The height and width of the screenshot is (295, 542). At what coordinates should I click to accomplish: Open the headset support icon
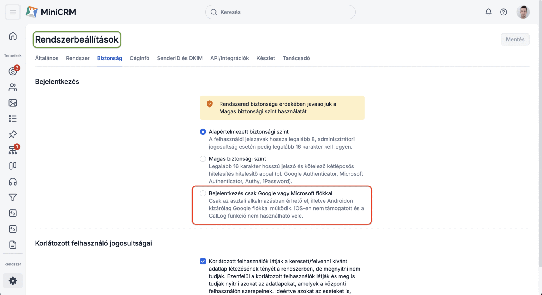13,182
